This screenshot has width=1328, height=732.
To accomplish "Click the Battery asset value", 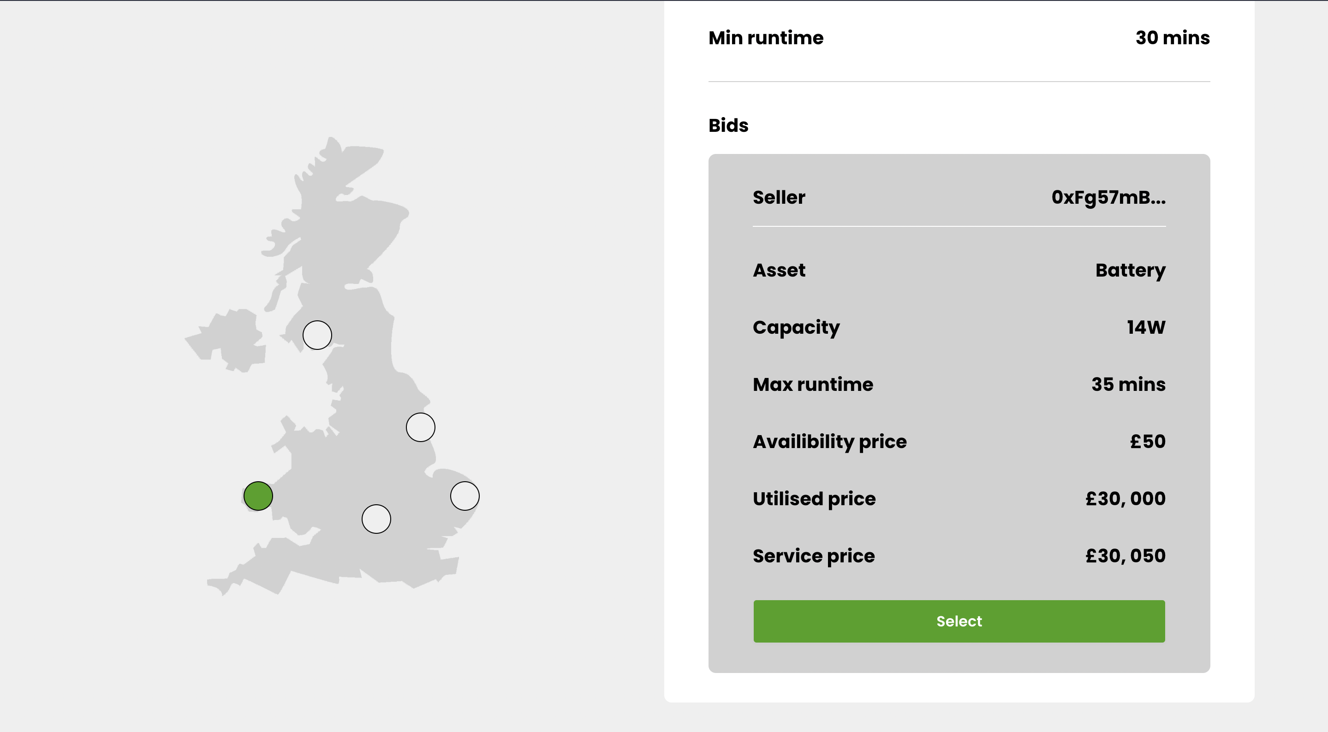I will point(1130,271).
